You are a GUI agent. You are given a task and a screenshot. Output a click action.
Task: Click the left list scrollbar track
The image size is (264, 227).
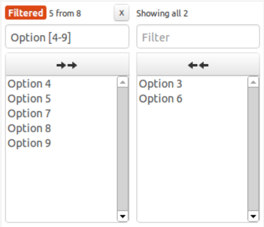pos(123,149)
